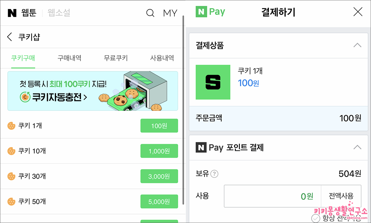Screen dimensions: 371x223
Task: Click the help icon next to 보유
Action: (214, 174)
